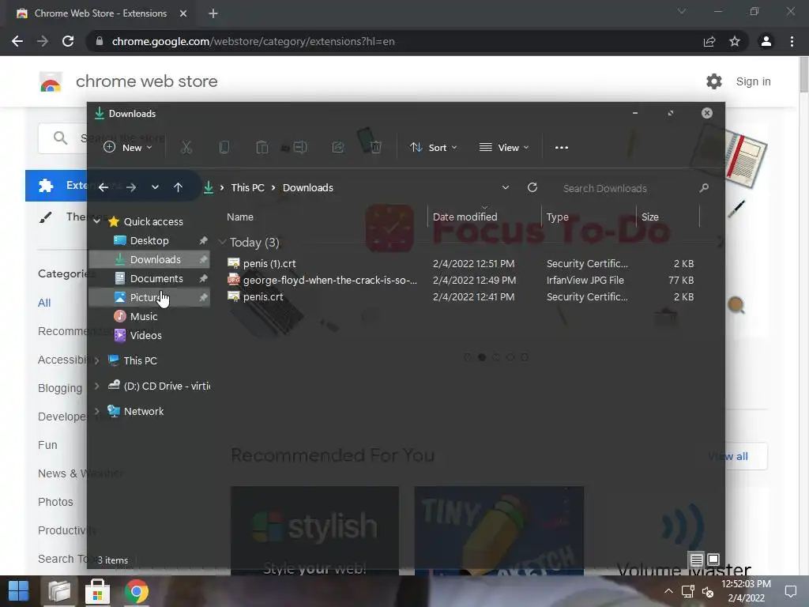The width and height of the screenshot is (809, 607).
Task: Click the Chrome address bar URL
Action: [x=253, y=41]
